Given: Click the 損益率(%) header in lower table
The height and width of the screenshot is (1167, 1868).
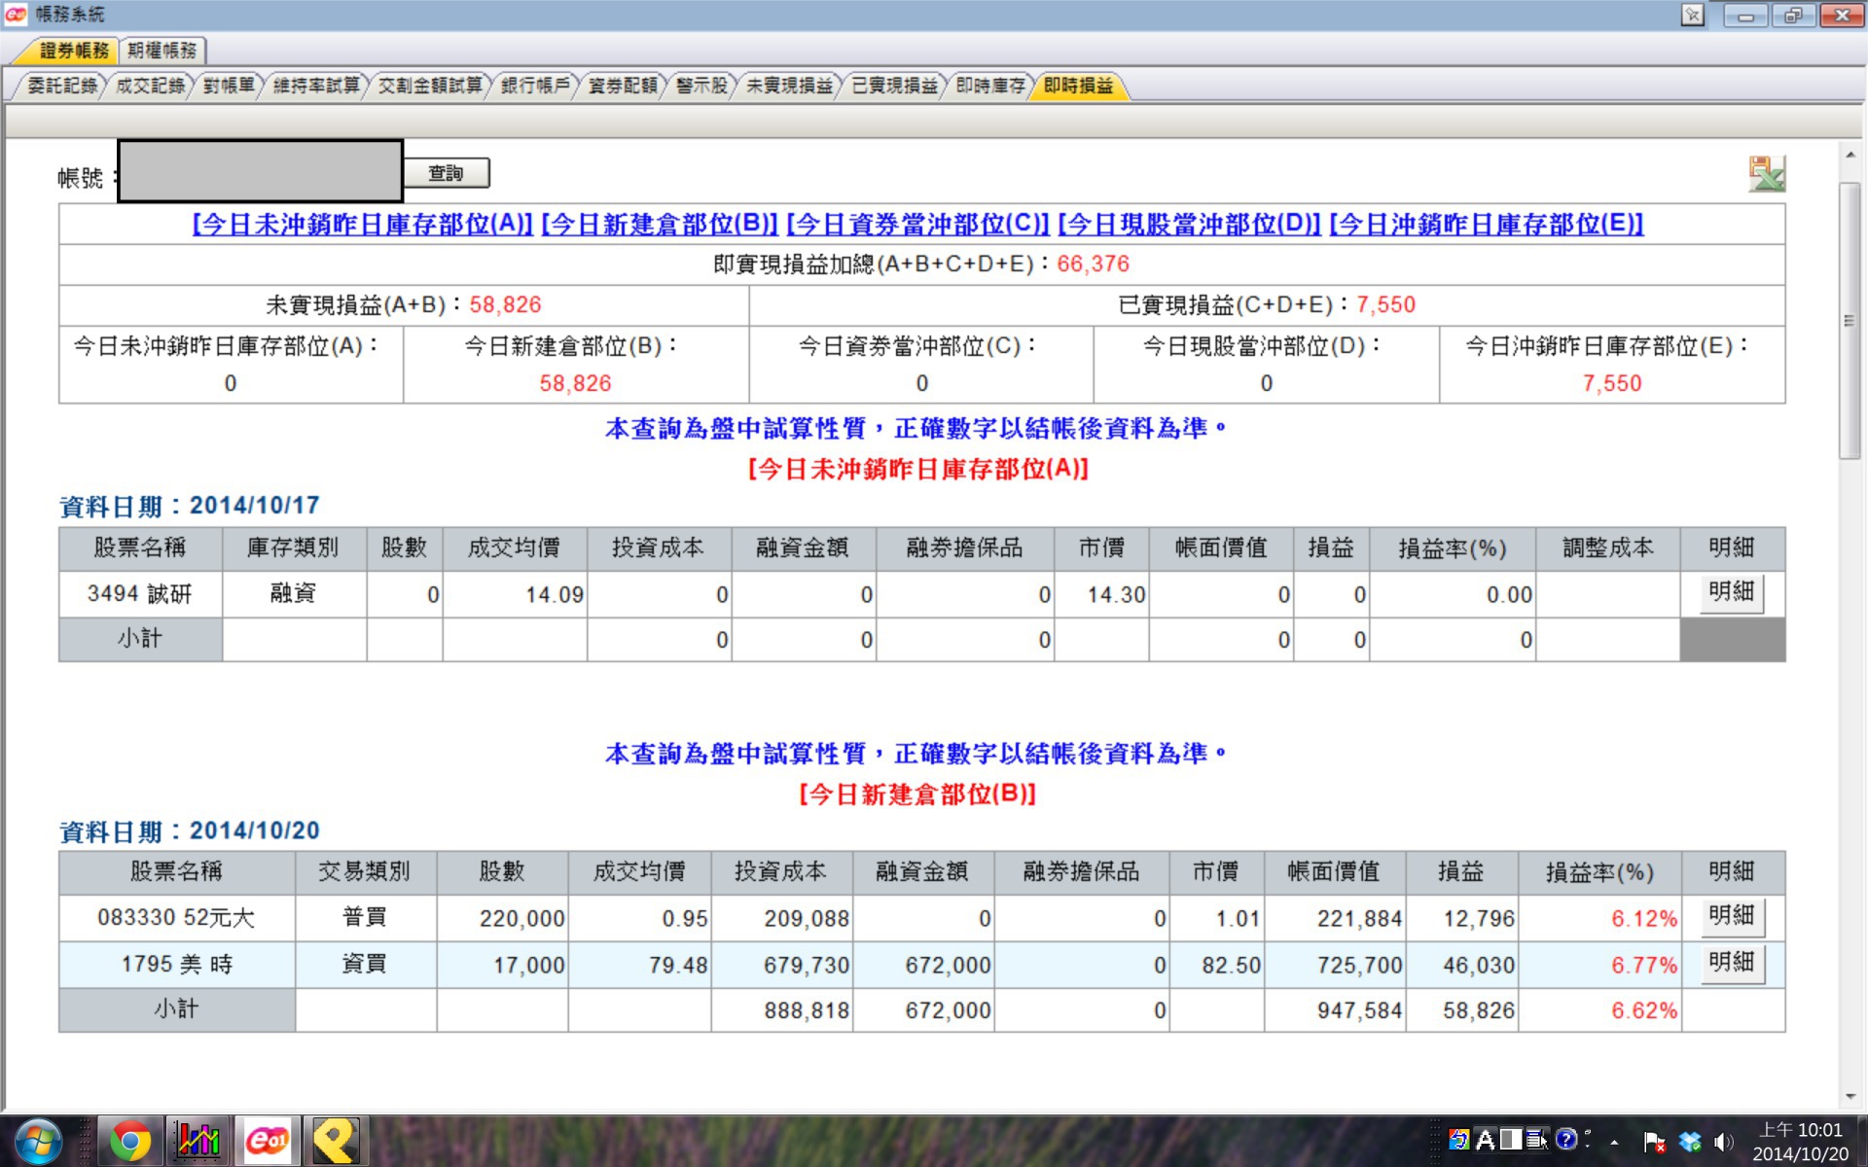Looking at the screenshot, I should point(1599,872).
